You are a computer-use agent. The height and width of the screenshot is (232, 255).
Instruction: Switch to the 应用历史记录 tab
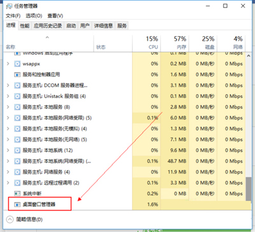point(48,26)
